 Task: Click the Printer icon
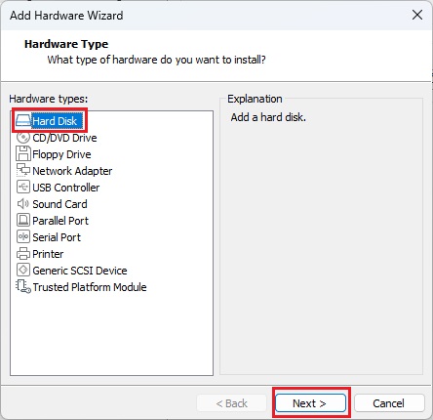[x=23, y=253]
